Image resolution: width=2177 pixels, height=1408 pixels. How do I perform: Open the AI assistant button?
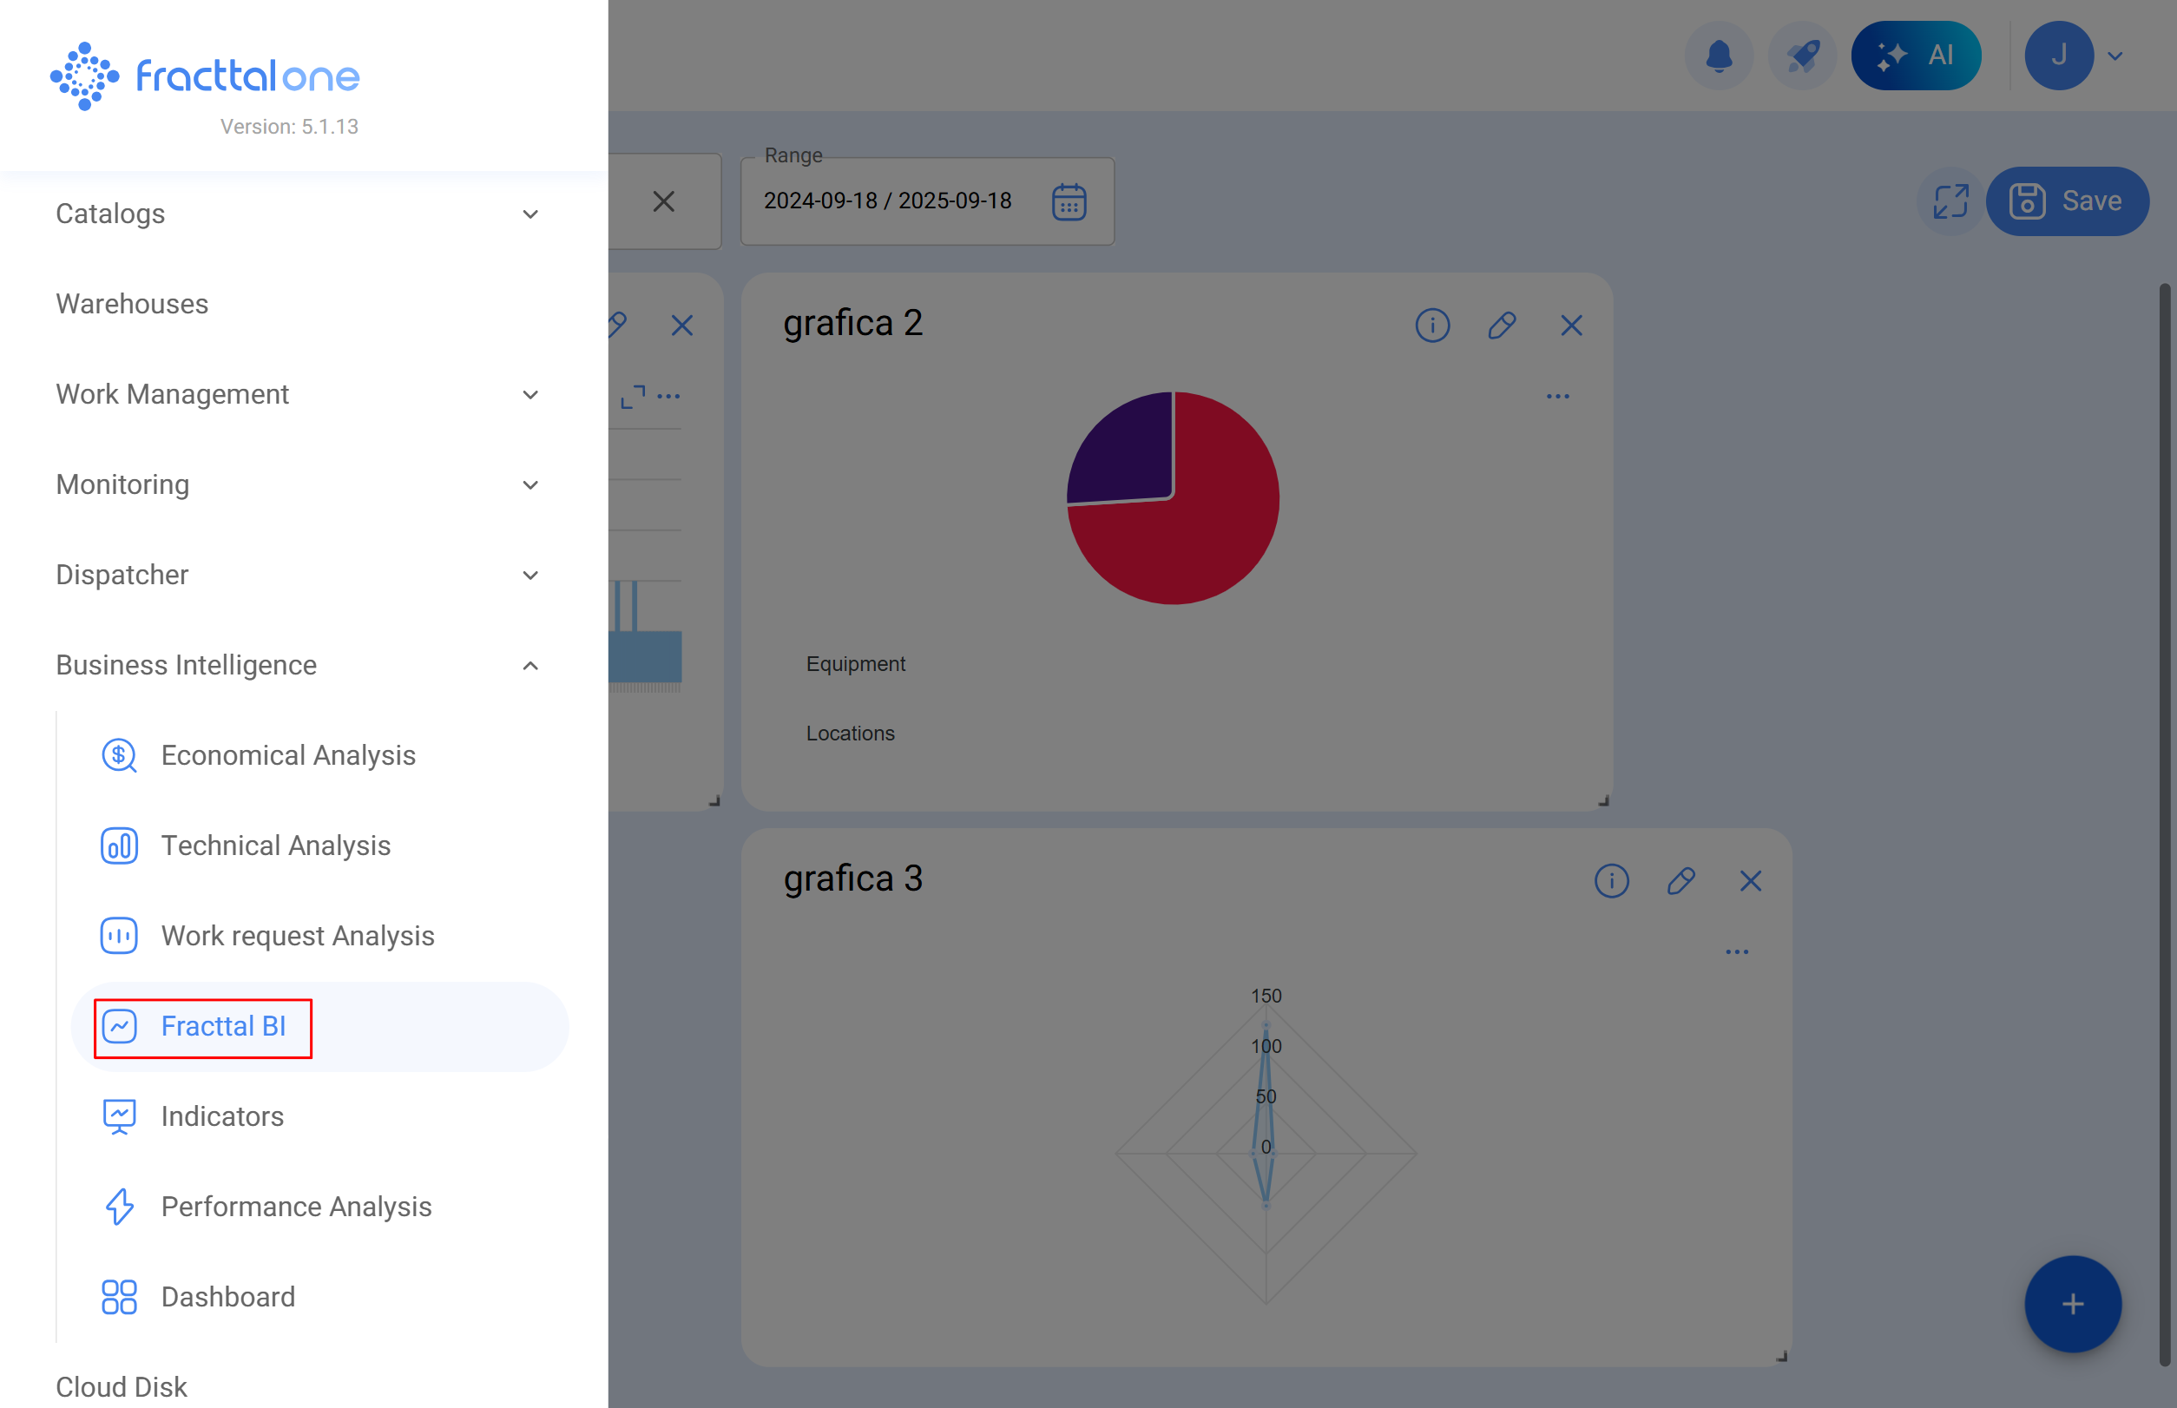point(1916,56)
